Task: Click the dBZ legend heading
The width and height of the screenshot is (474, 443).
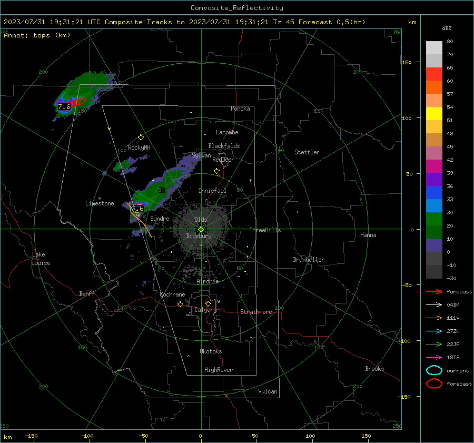Action: coord(447,28)
